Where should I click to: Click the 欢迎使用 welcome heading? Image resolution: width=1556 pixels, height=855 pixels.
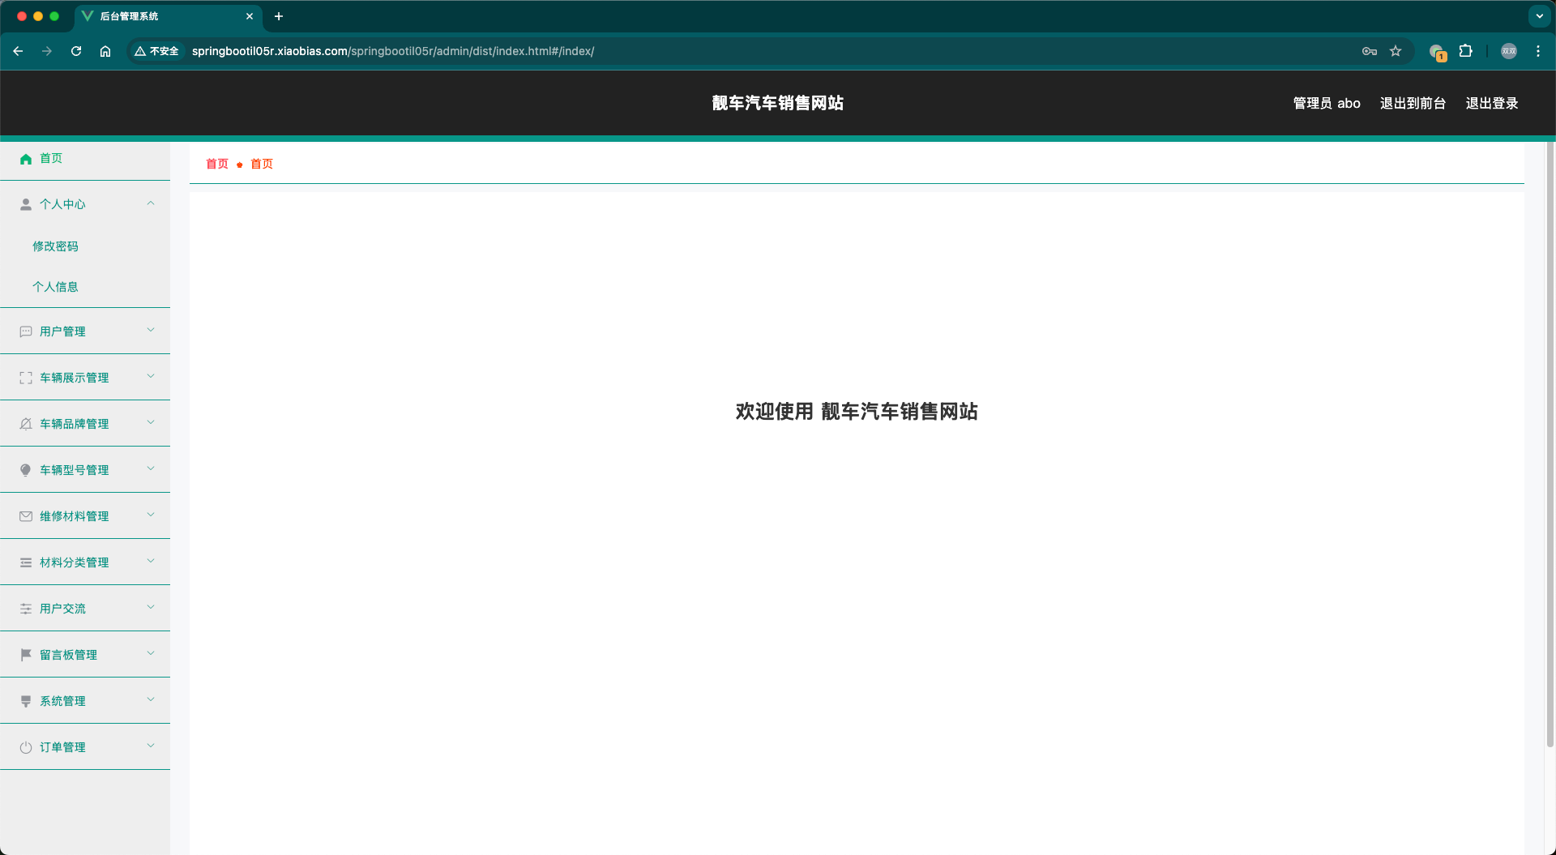point(857,412)
